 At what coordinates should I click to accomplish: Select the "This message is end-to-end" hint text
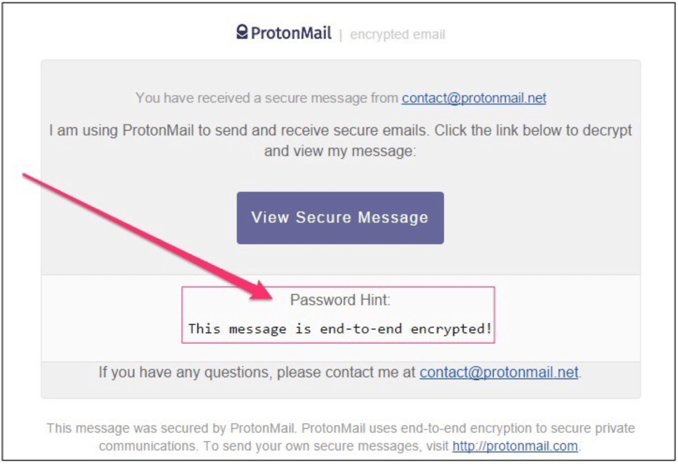295,329
